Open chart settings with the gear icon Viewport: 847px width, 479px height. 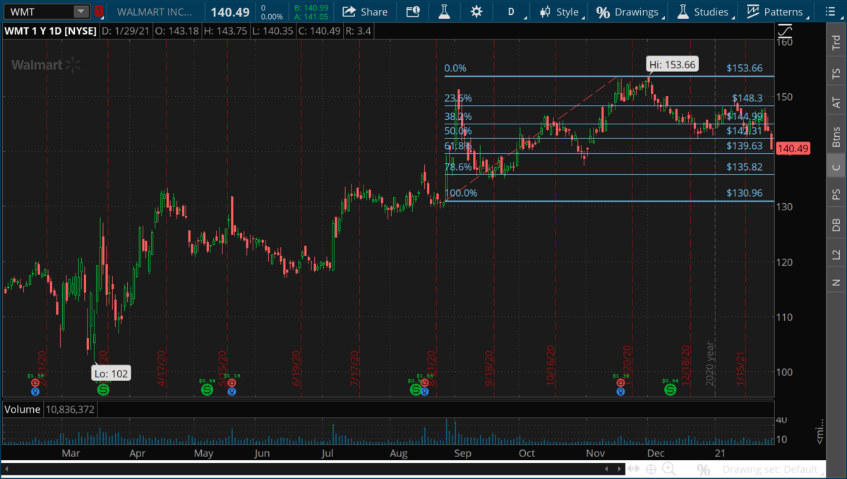(476, 11)
